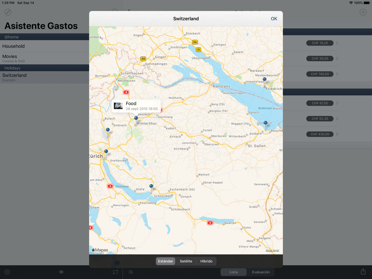
Task: Tap the CHF 35,00 amount badge
Action: coord(320,58)
